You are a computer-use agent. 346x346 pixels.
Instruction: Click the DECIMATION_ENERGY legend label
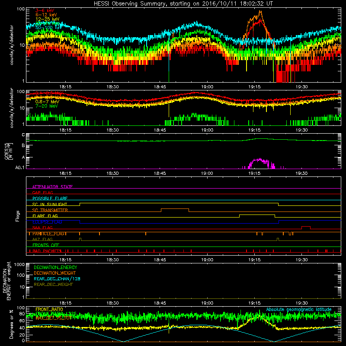(x=55, y=267)
